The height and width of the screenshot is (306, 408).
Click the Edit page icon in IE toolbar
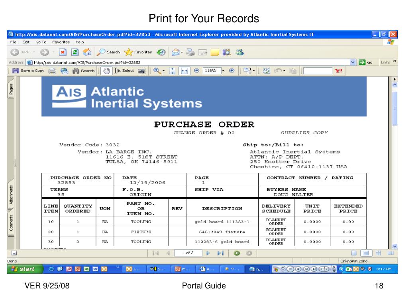coord(203,53)
